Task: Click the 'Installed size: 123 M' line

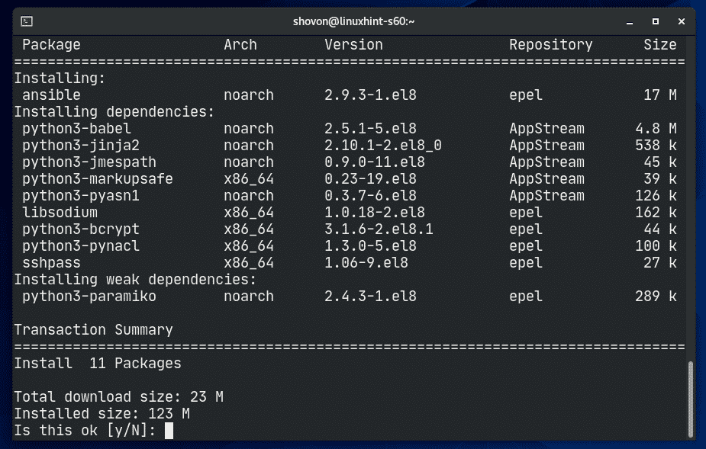Action: (x=102, y=413)
